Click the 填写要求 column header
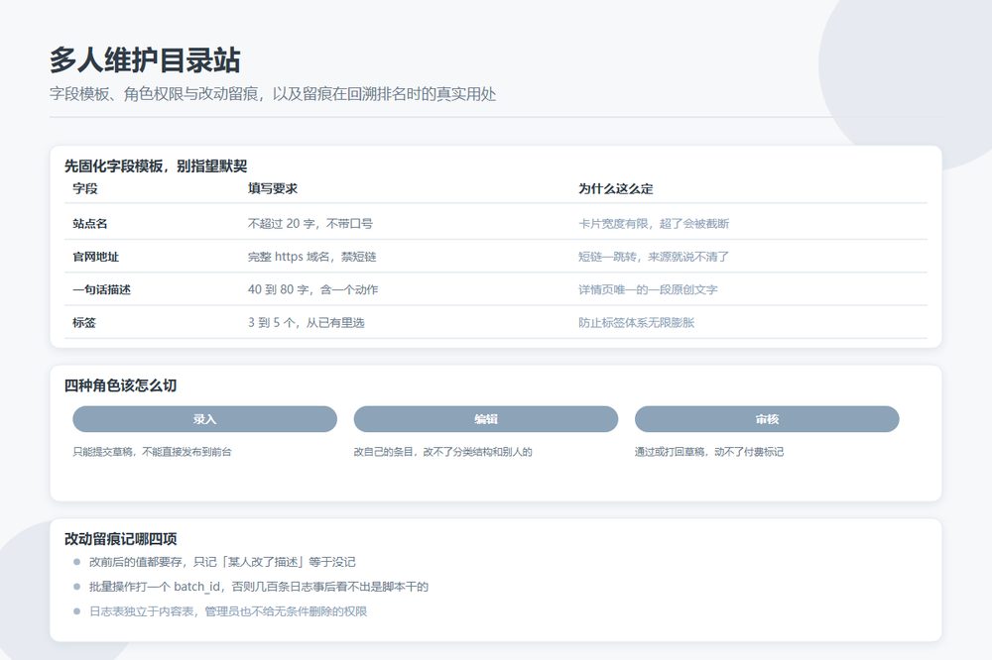Screen dimensions: 992x660 pyautogui.click(x=273, y=188)
